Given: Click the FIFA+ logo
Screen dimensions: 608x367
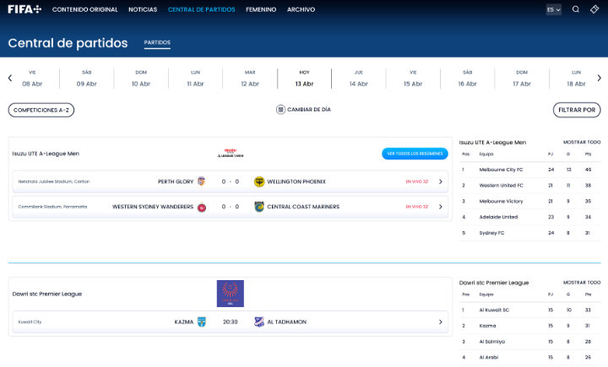Looking at the screenshot, I should point(24,9).
